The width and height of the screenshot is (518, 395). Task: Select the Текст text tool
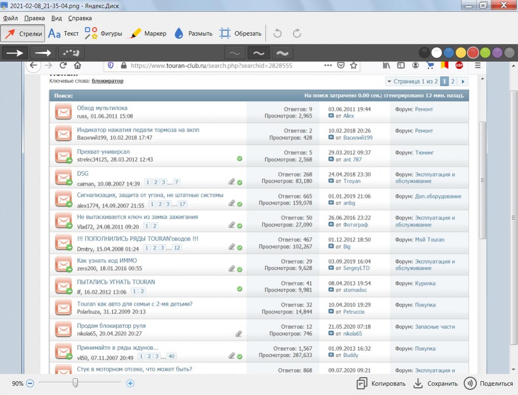click(63, 34)
